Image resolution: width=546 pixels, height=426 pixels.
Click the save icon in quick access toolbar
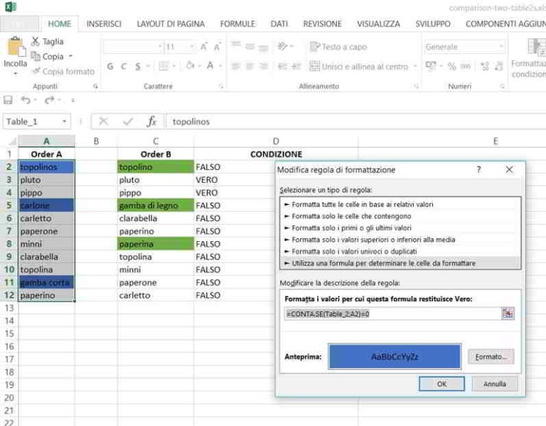(9, 100)
